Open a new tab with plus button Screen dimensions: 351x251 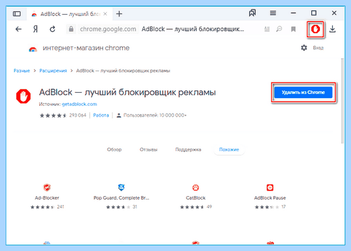[119, 14]
